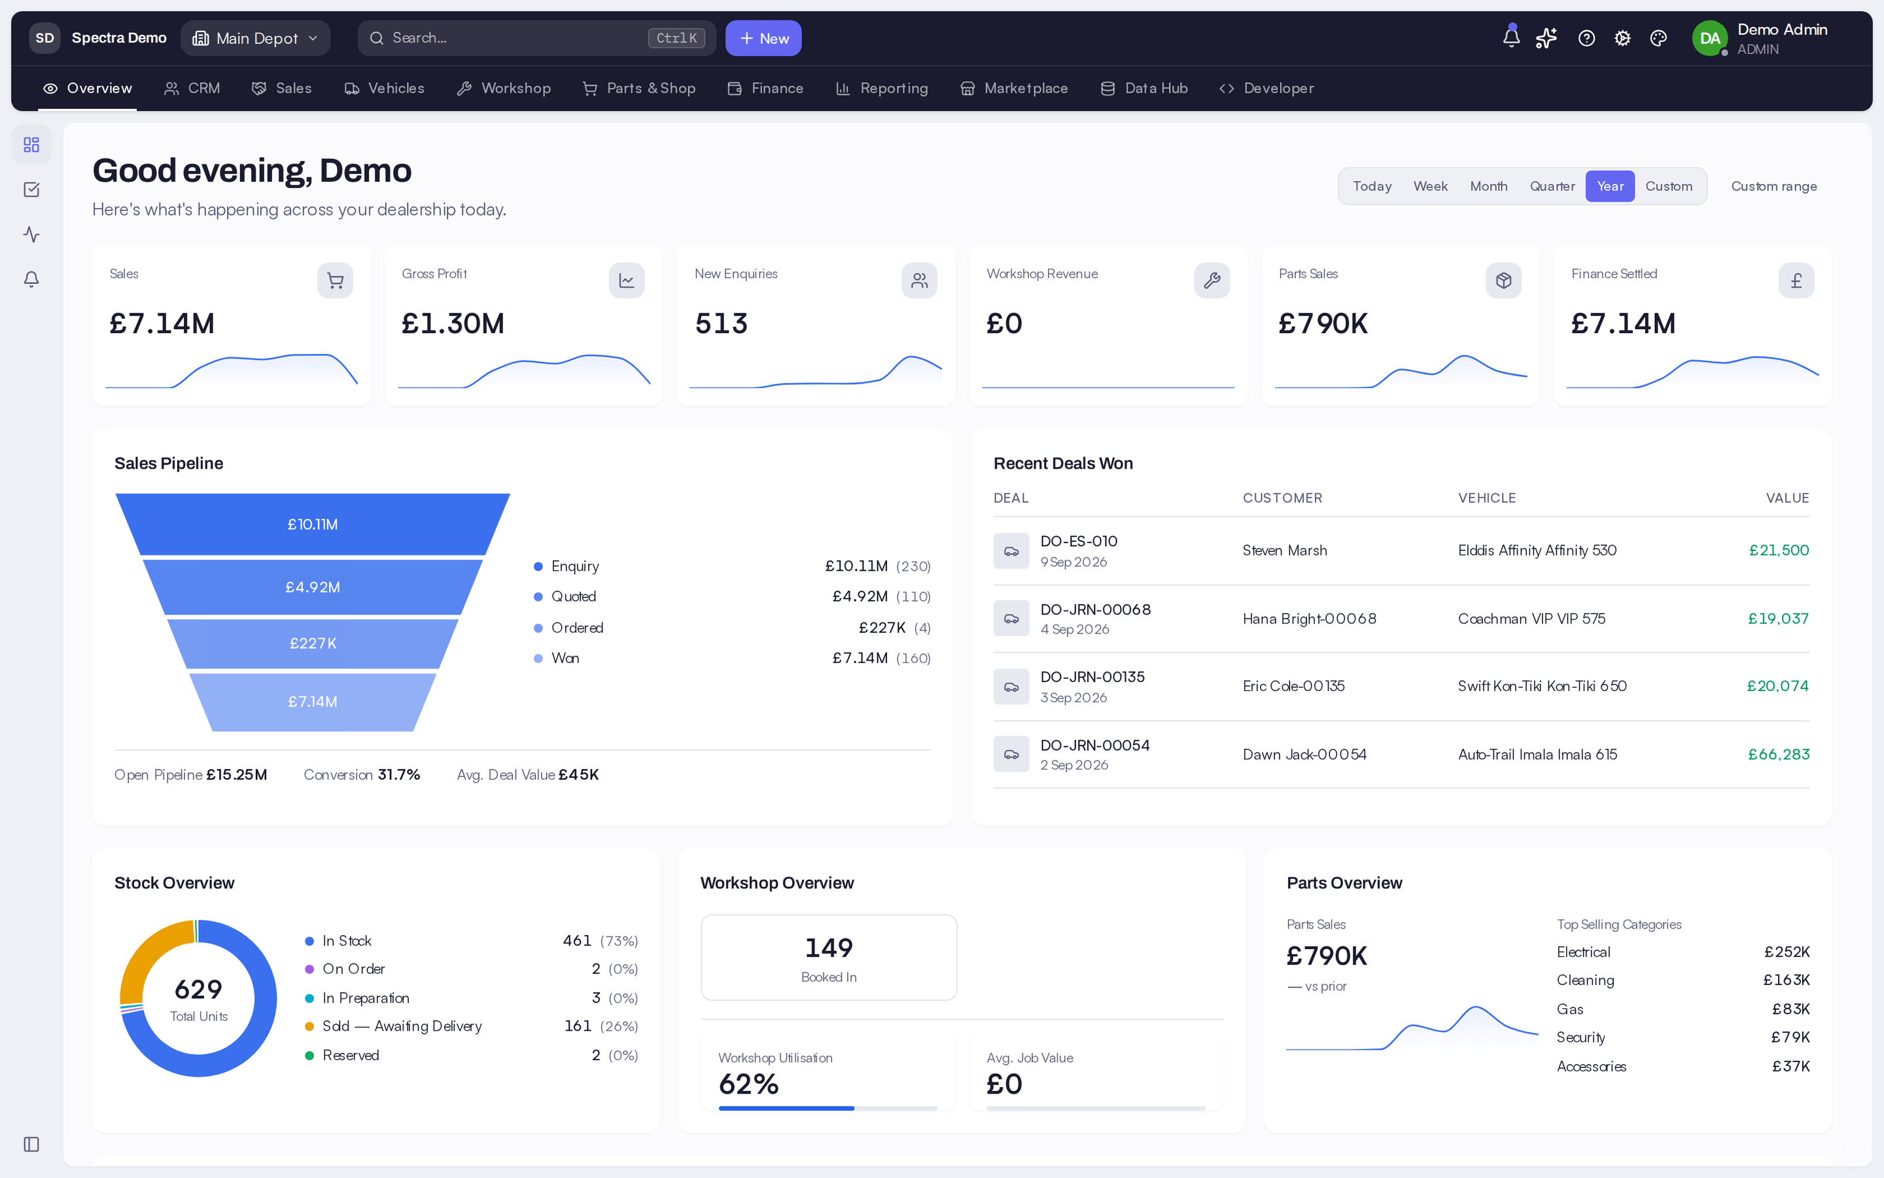This screenshot has width=1884, height=1178.
Task: Open the CRM tab
Action: [192, 88]
